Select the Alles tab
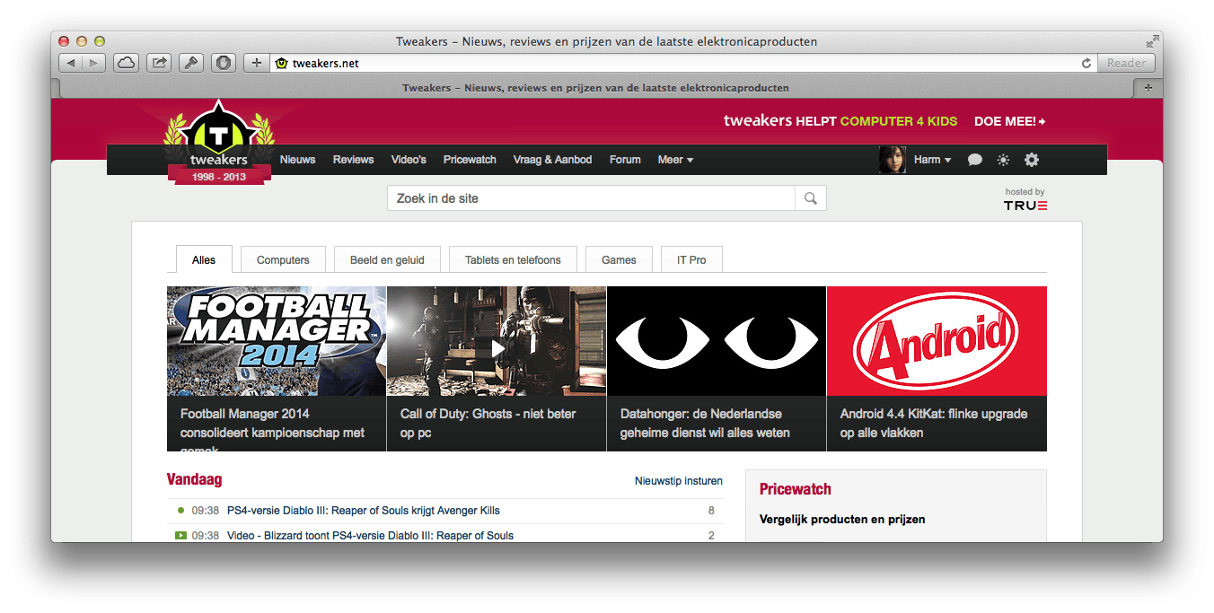 [x=204, y=259]
